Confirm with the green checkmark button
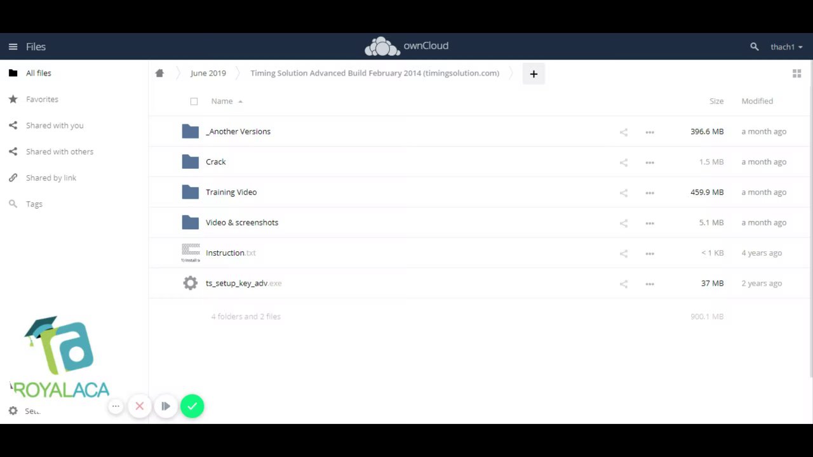The height and width of the screenshot is (457, 813). (x=192, y=406)
